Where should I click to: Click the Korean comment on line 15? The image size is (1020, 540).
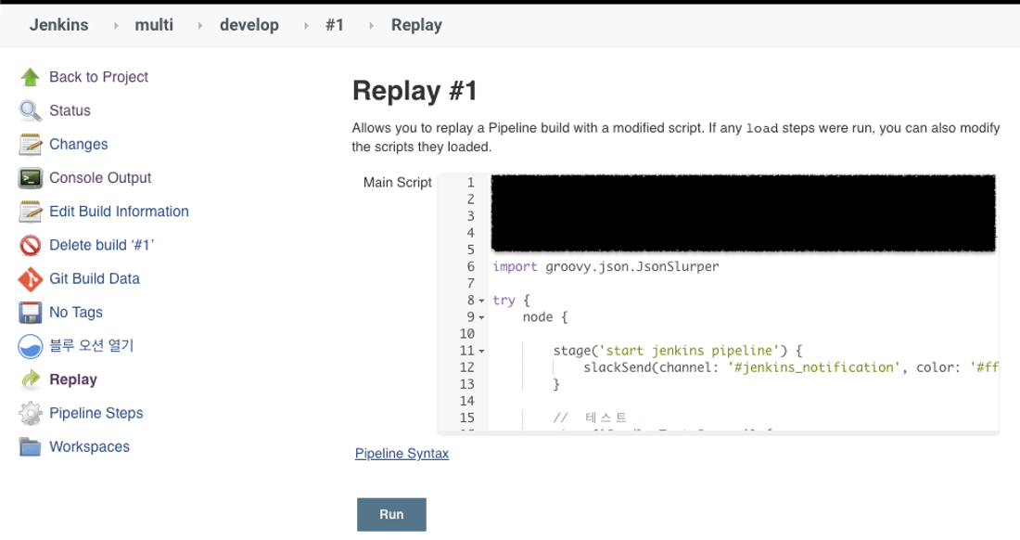pos(590,418)
